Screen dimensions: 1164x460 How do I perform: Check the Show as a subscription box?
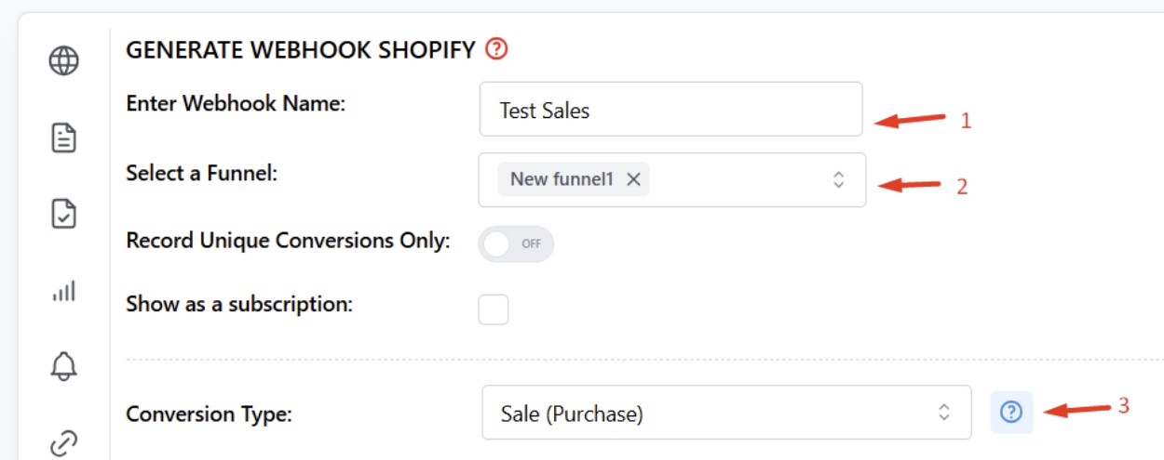[494, 309]
